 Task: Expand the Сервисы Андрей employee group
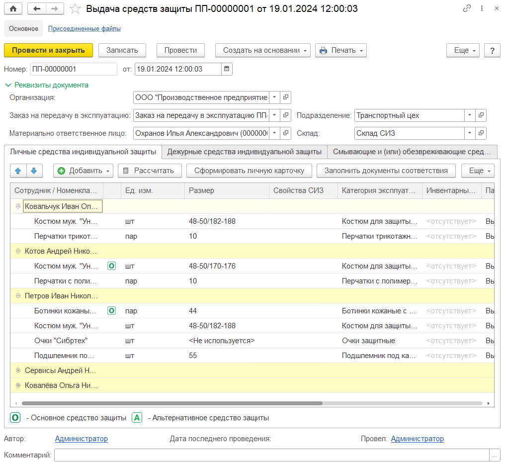click(18, 371)
